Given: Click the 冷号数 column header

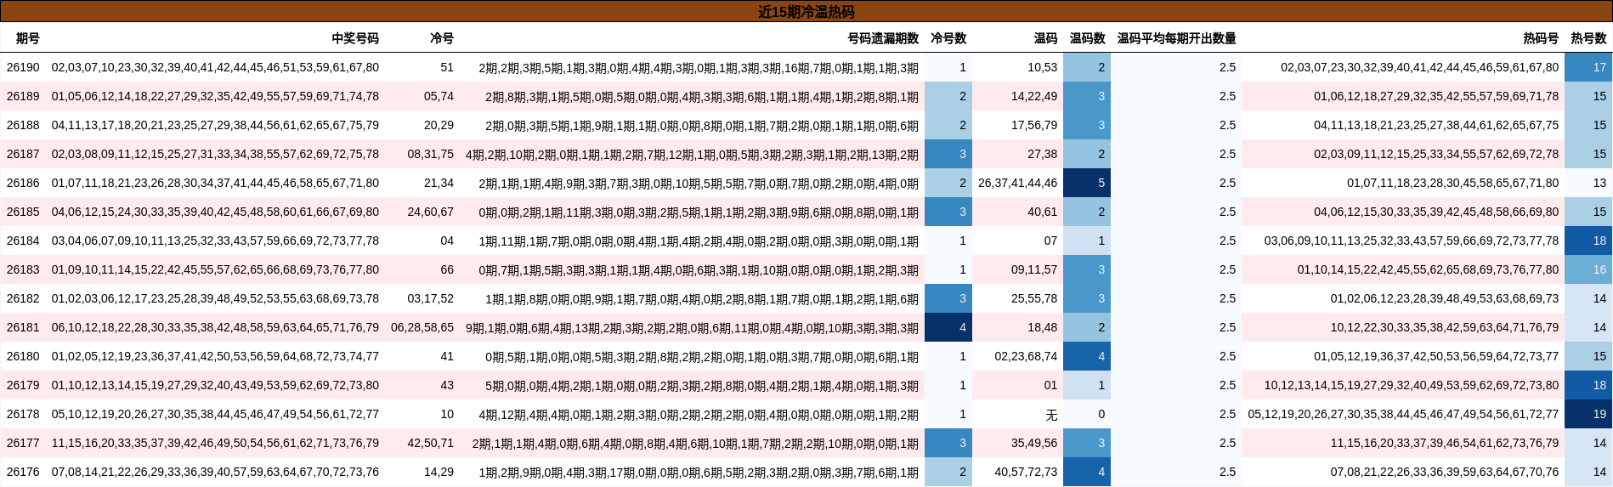Looking at the screenshot, I should pos(948,38).
